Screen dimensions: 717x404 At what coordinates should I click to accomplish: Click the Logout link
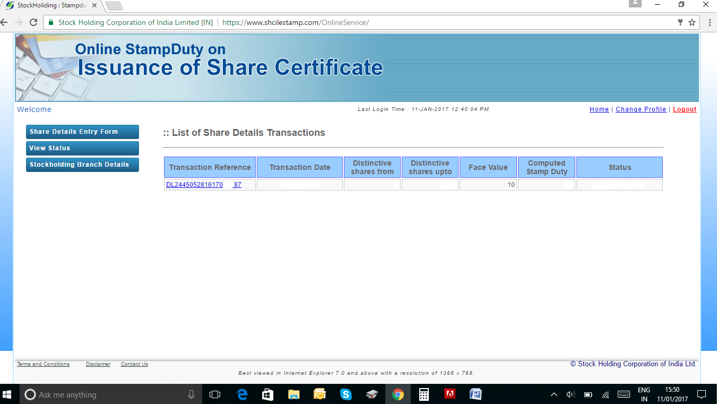(685, 109)
